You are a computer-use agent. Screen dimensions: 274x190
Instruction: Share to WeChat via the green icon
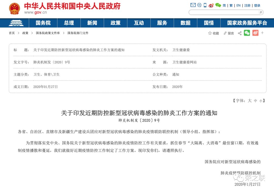tap(247, 33)
